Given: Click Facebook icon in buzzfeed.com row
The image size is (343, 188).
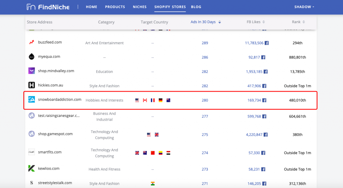Looking at the screenshot, I should 266,43.
